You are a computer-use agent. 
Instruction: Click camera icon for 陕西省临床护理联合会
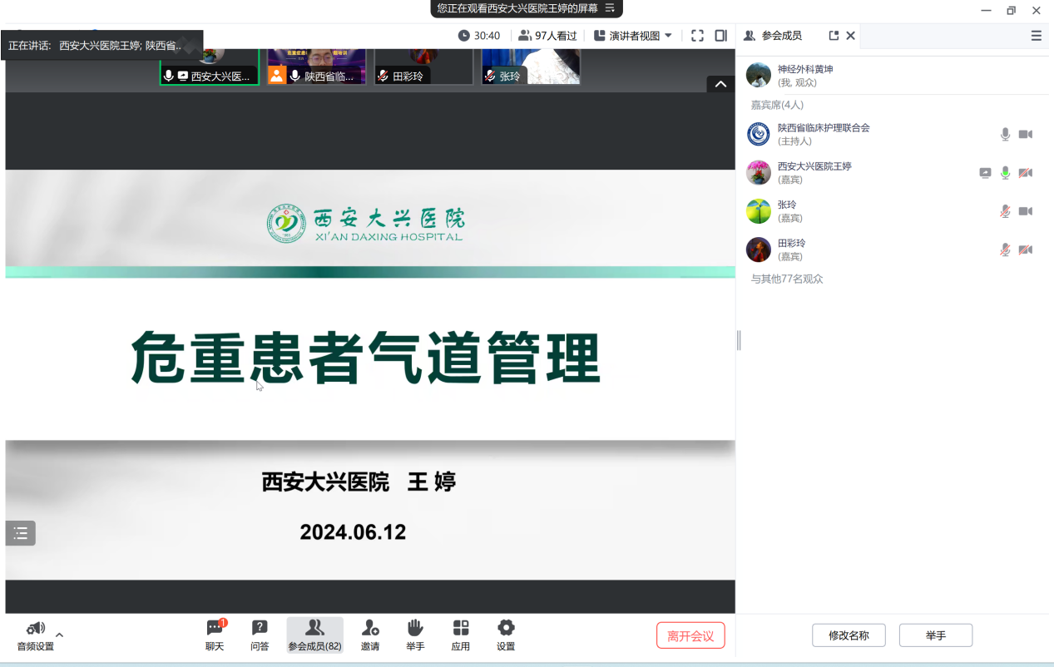point(1026,134)
